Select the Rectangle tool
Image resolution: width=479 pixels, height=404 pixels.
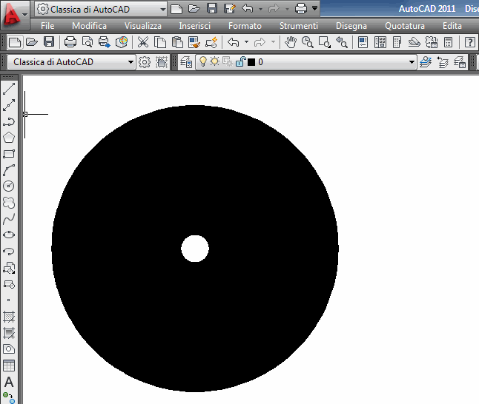(x=9, y=154)
